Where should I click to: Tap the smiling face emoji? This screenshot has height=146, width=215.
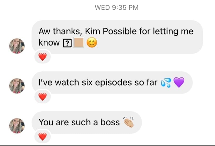[92, 42]
